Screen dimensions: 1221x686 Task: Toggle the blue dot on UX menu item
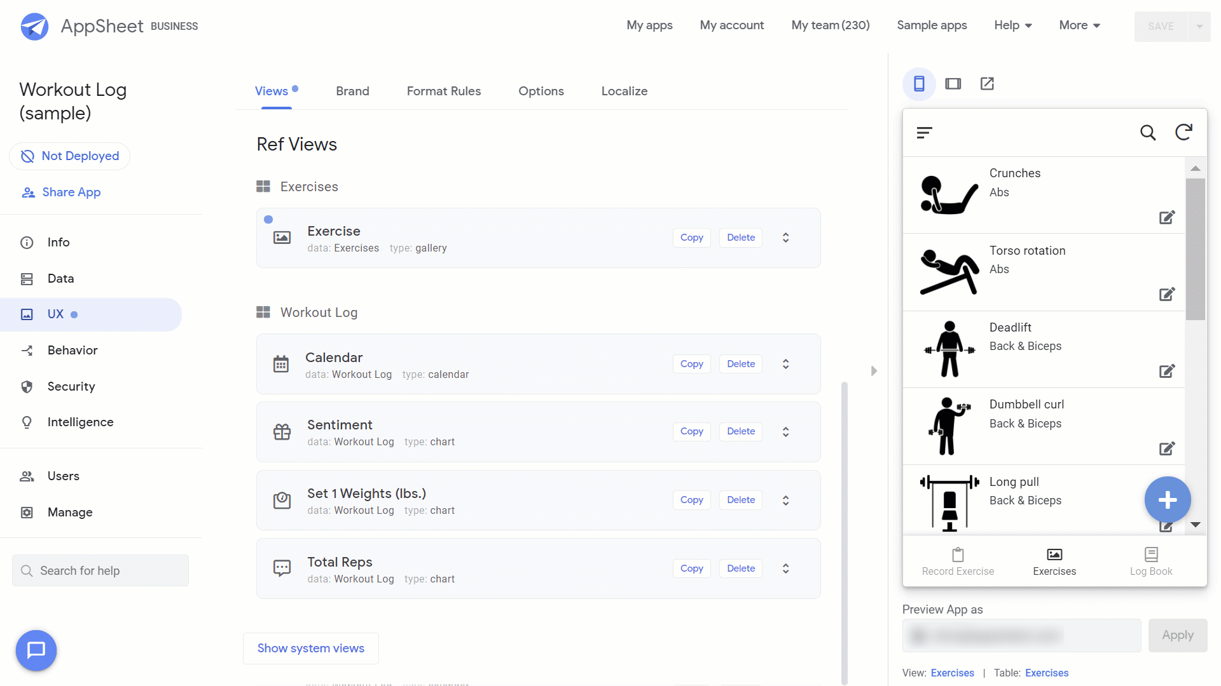pos(74,314)
